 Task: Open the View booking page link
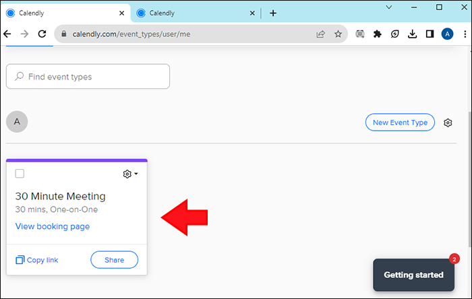[53, 226]
